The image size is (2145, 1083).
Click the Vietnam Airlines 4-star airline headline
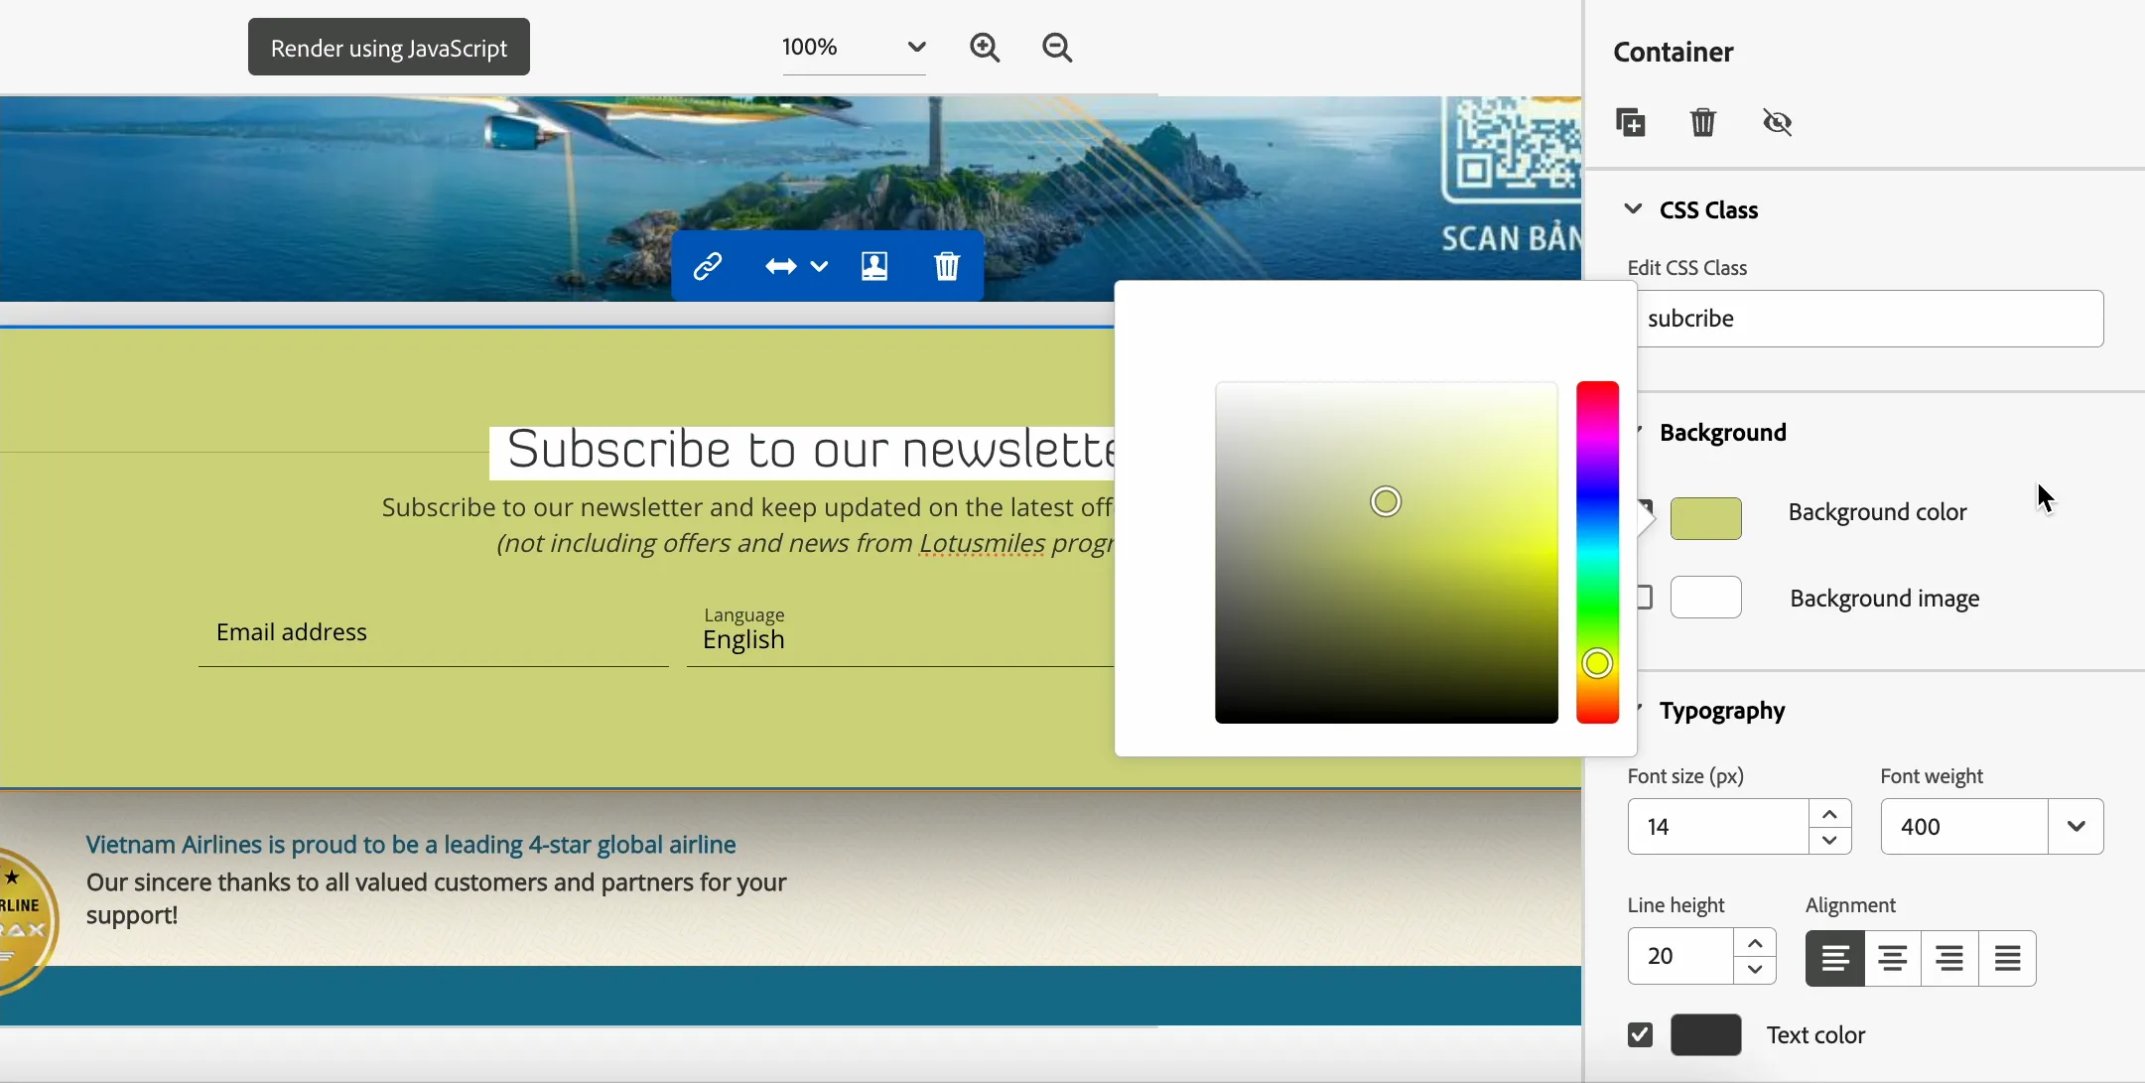click(x=411, y=845)
